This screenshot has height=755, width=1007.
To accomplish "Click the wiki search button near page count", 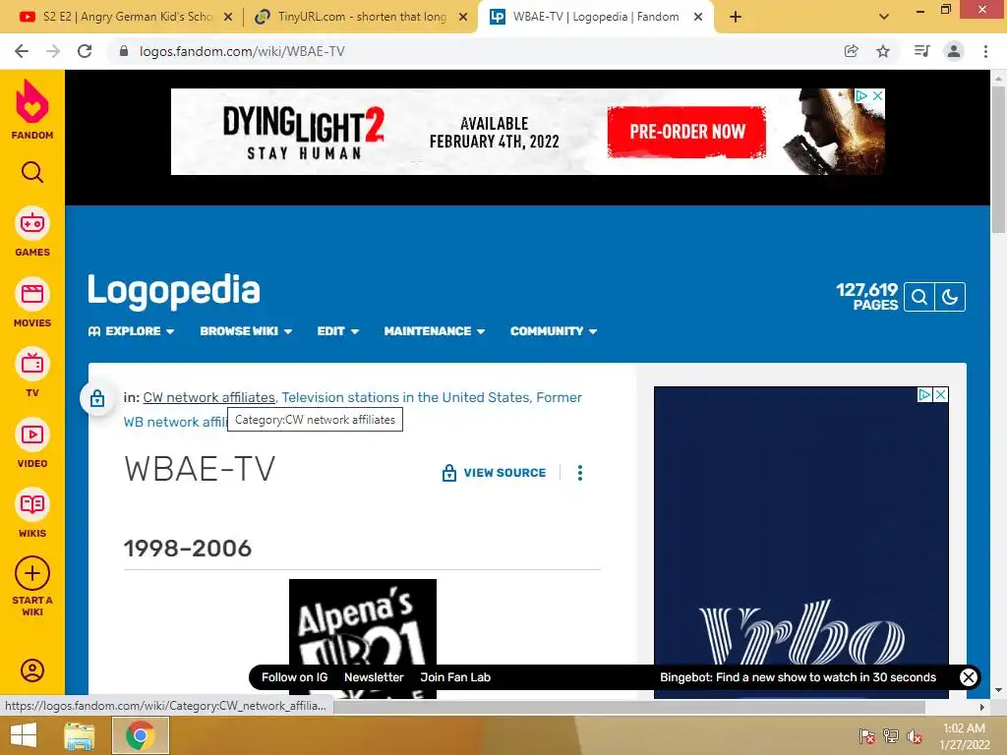I will [x=919, y=297].
